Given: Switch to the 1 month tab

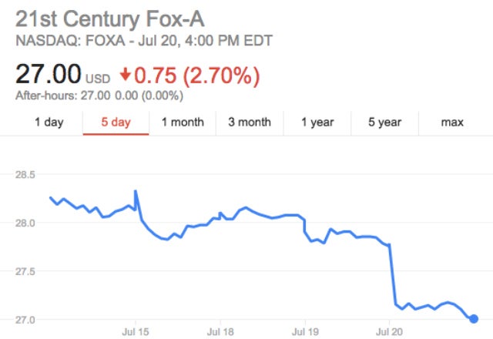Looking at the screenshot, I should tap(182, 122).
